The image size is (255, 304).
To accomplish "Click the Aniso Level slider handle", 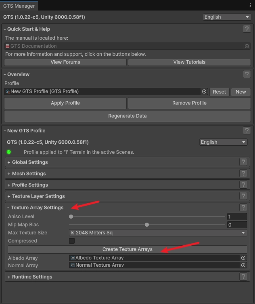I will point(71,217).
